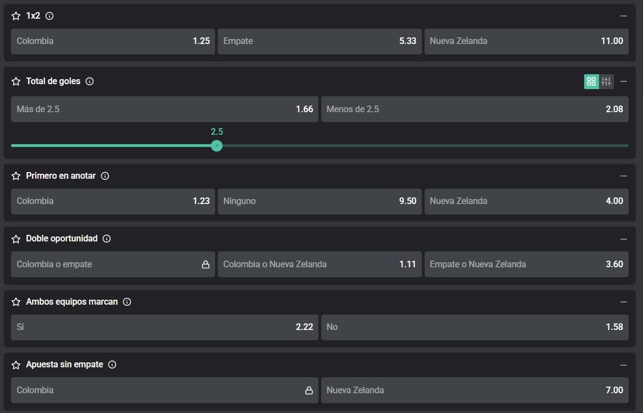643x413 pixels.
Task: Show info for Ambos equipos marcan
Action: coord(127,302)
